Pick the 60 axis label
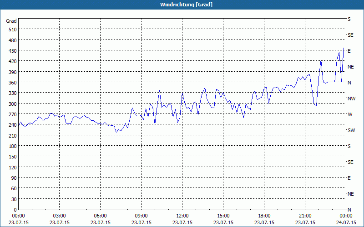Screen dimensions: 364x227 tap(14, 188)
